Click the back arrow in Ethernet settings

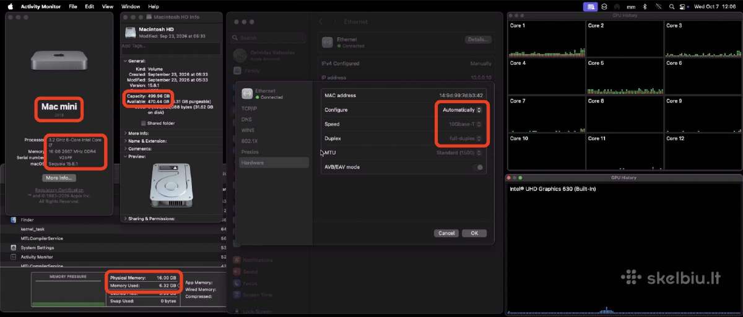321,22
